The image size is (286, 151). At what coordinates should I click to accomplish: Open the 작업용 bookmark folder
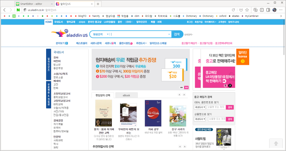pyautogui.click(x=123, y=16)
